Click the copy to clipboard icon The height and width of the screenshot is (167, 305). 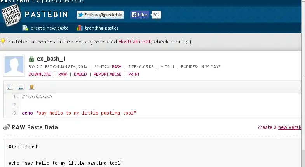pos(32,87)
